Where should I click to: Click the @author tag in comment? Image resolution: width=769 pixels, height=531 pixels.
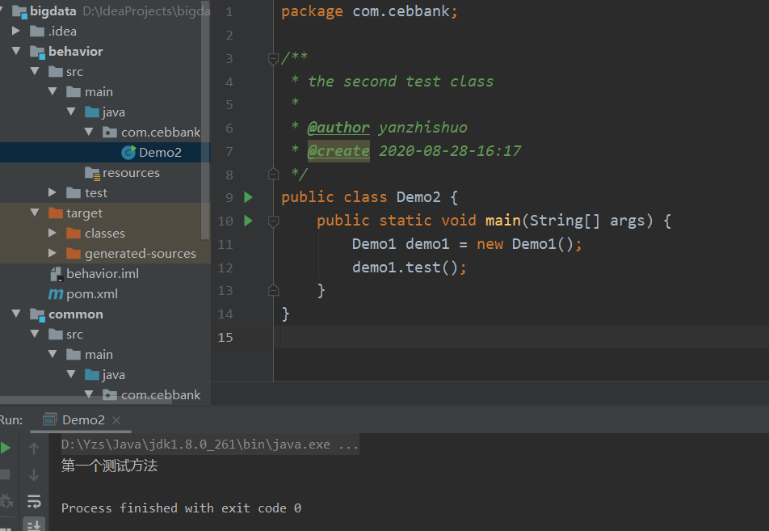tap(338, 128)
